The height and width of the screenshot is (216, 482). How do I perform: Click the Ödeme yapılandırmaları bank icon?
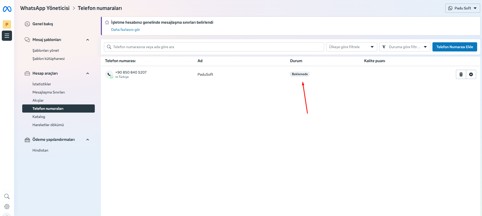pyautogui.click(x=27, y=140)
